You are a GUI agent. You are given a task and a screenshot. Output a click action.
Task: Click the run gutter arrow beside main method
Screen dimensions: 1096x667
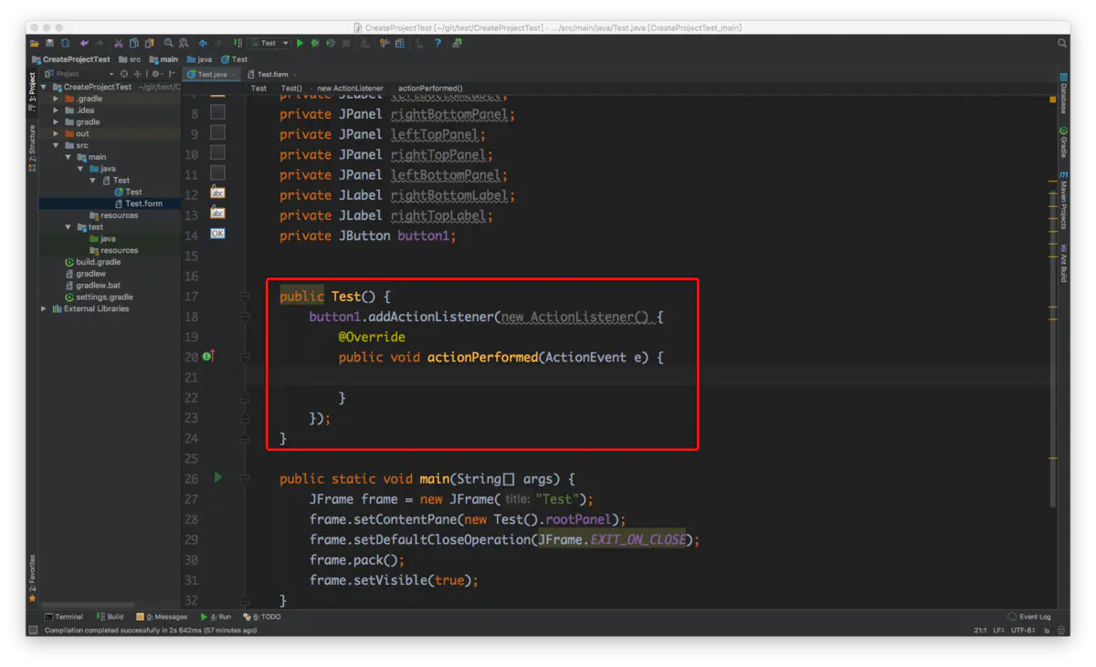click(x=218, y=476)
